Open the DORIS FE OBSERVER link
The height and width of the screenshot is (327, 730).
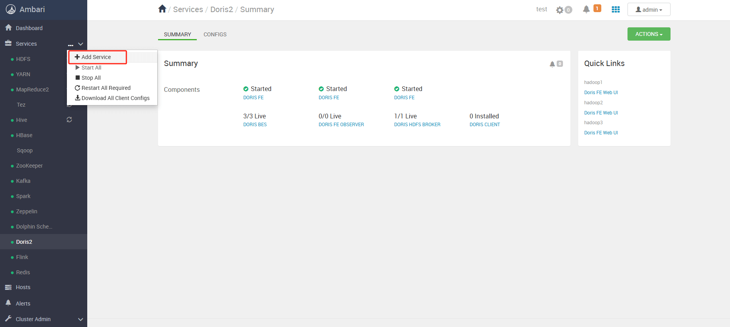click(x=341, y=125)
